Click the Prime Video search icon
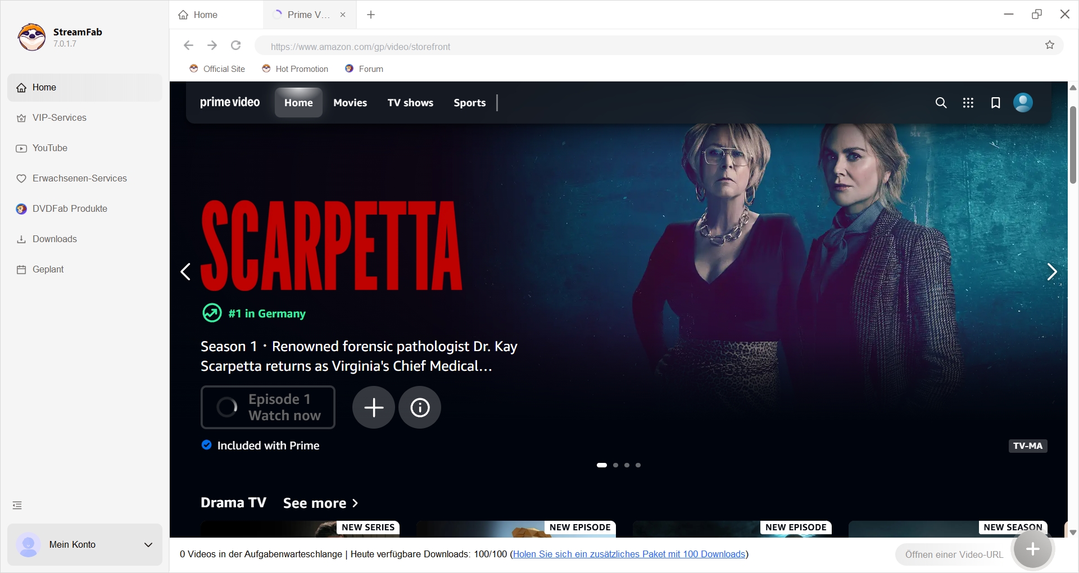 [941, 103]
